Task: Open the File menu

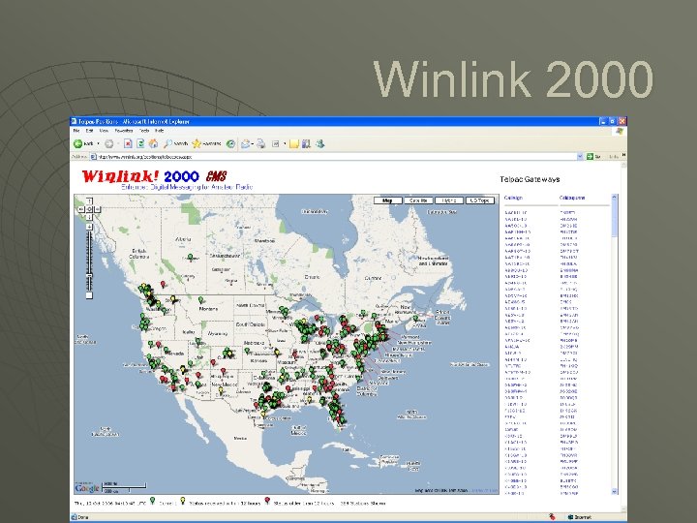Action: (x=76, y=131)
